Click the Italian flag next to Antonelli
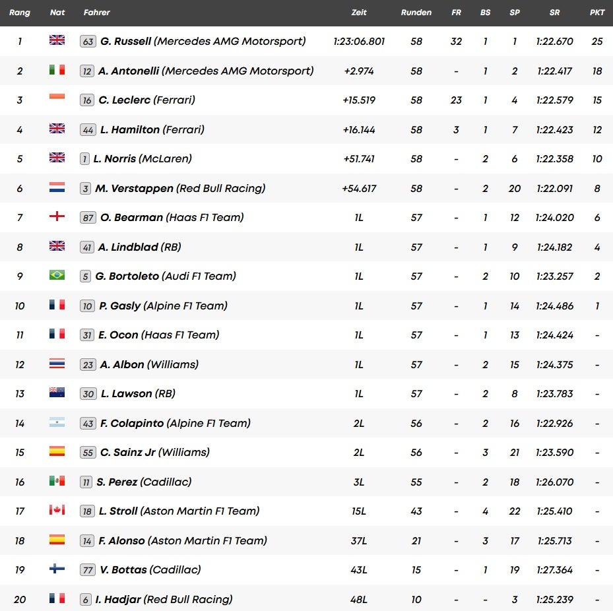 point(57,70)
